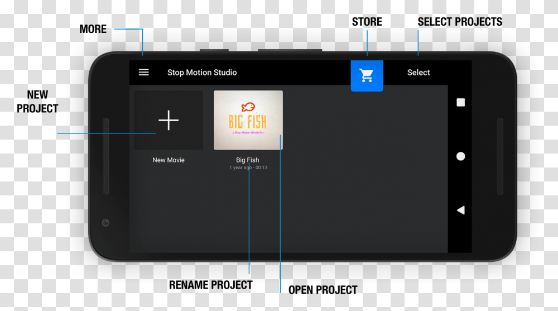Click the MORE annotation label
This screenshot has width=558, height=311.
93,29
